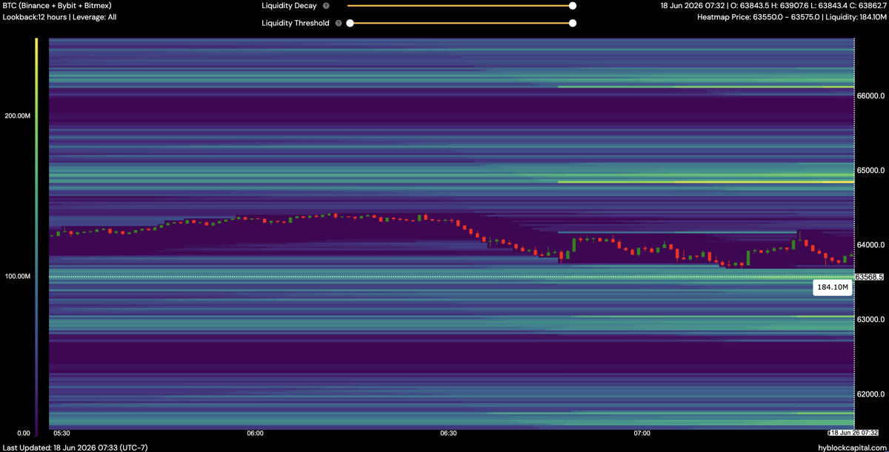
Task: Click the 06:30 time axis label
Action: click(448, 433)
